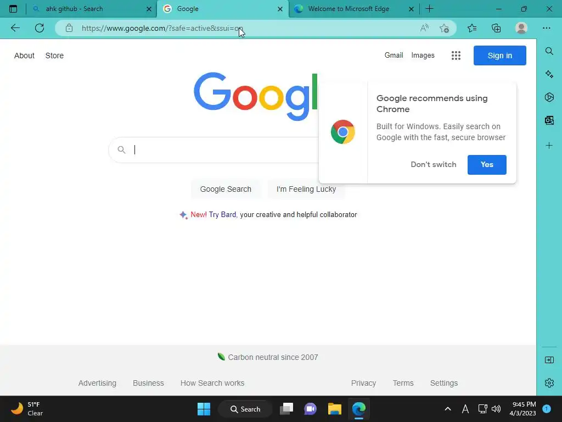Click the Sign in button
The height and width of the screenshot is (422, 562).
pos(499,55)
